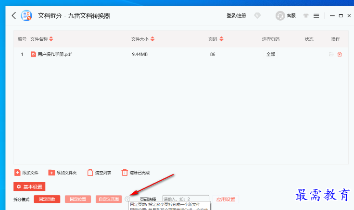
Task: Sort by 页码 column arrows
Action: pyautogui.click(x=221, y=39)
